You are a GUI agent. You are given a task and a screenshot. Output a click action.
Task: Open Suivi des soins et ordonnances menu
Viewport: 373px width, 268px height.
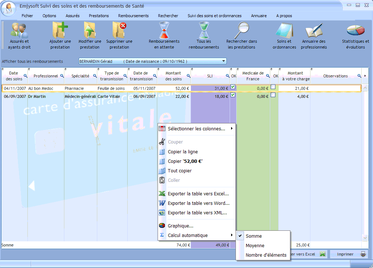[214, 16]
